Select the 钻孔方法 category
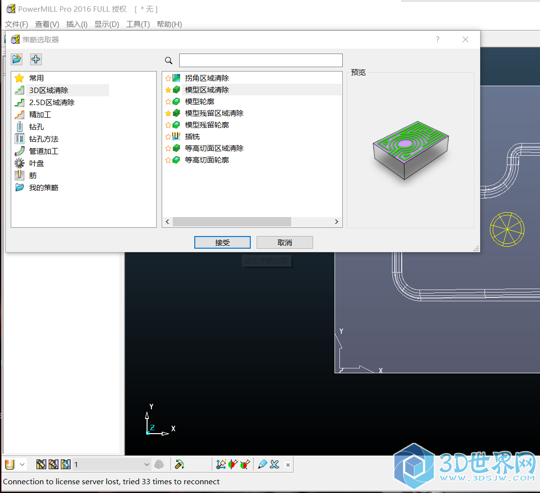This screenshot has width=540, height=493. tap(44, 139)
